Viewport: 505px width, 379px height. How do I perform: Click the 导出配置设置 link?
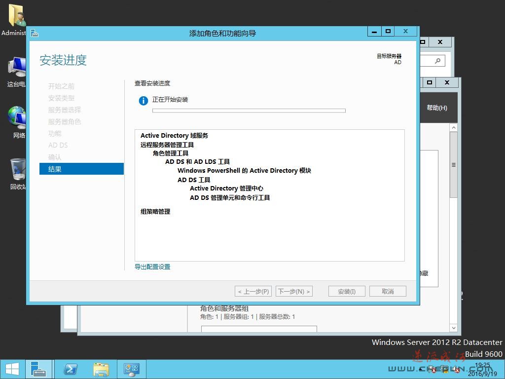click(x=152, y=267)
